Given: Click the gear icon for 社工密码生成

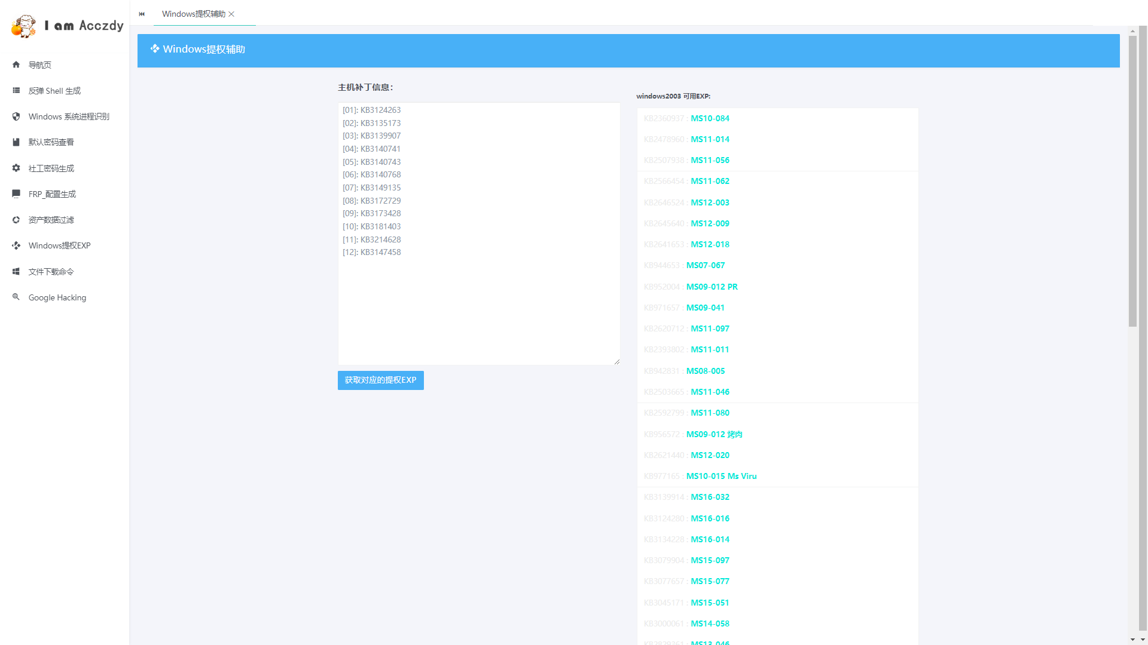Looking at the screenshot, I should tap(16, 168).
